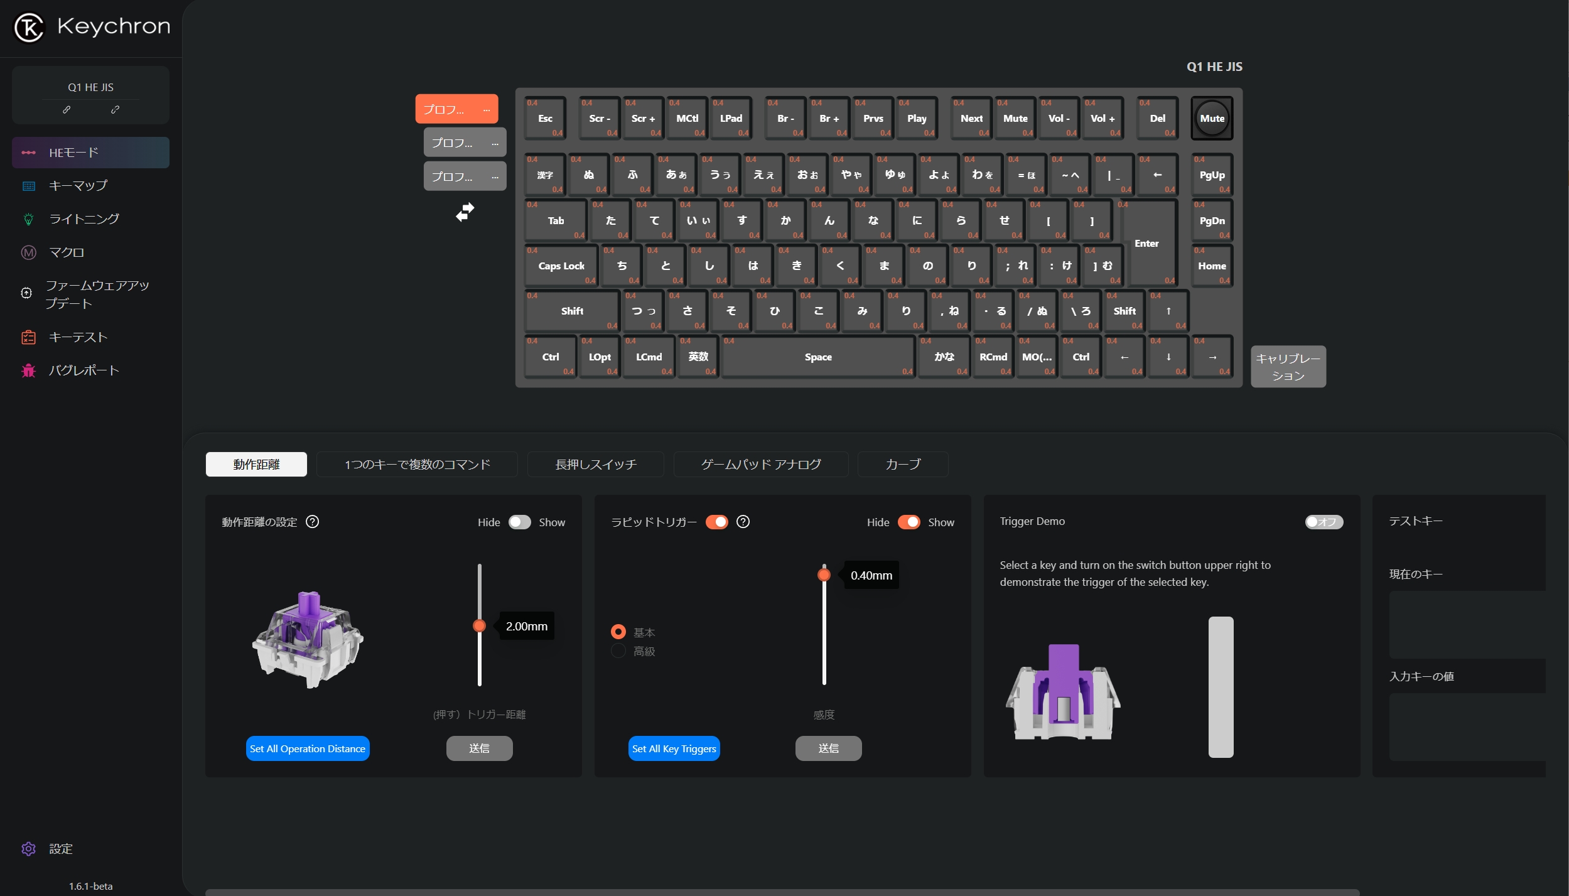Switch to 1つのキーで複数のコマンド tab
The height and width of the screenshot is (896, 1569).
(417, 464)
